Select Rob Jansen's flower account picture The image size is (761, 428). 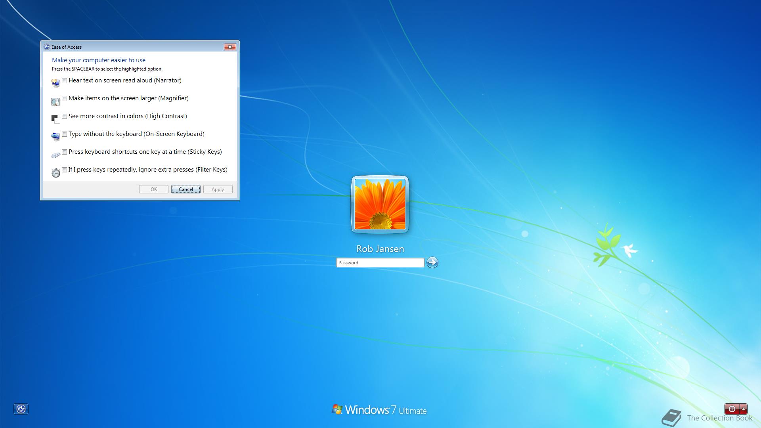pyautogui.click(x=380, y=204)
